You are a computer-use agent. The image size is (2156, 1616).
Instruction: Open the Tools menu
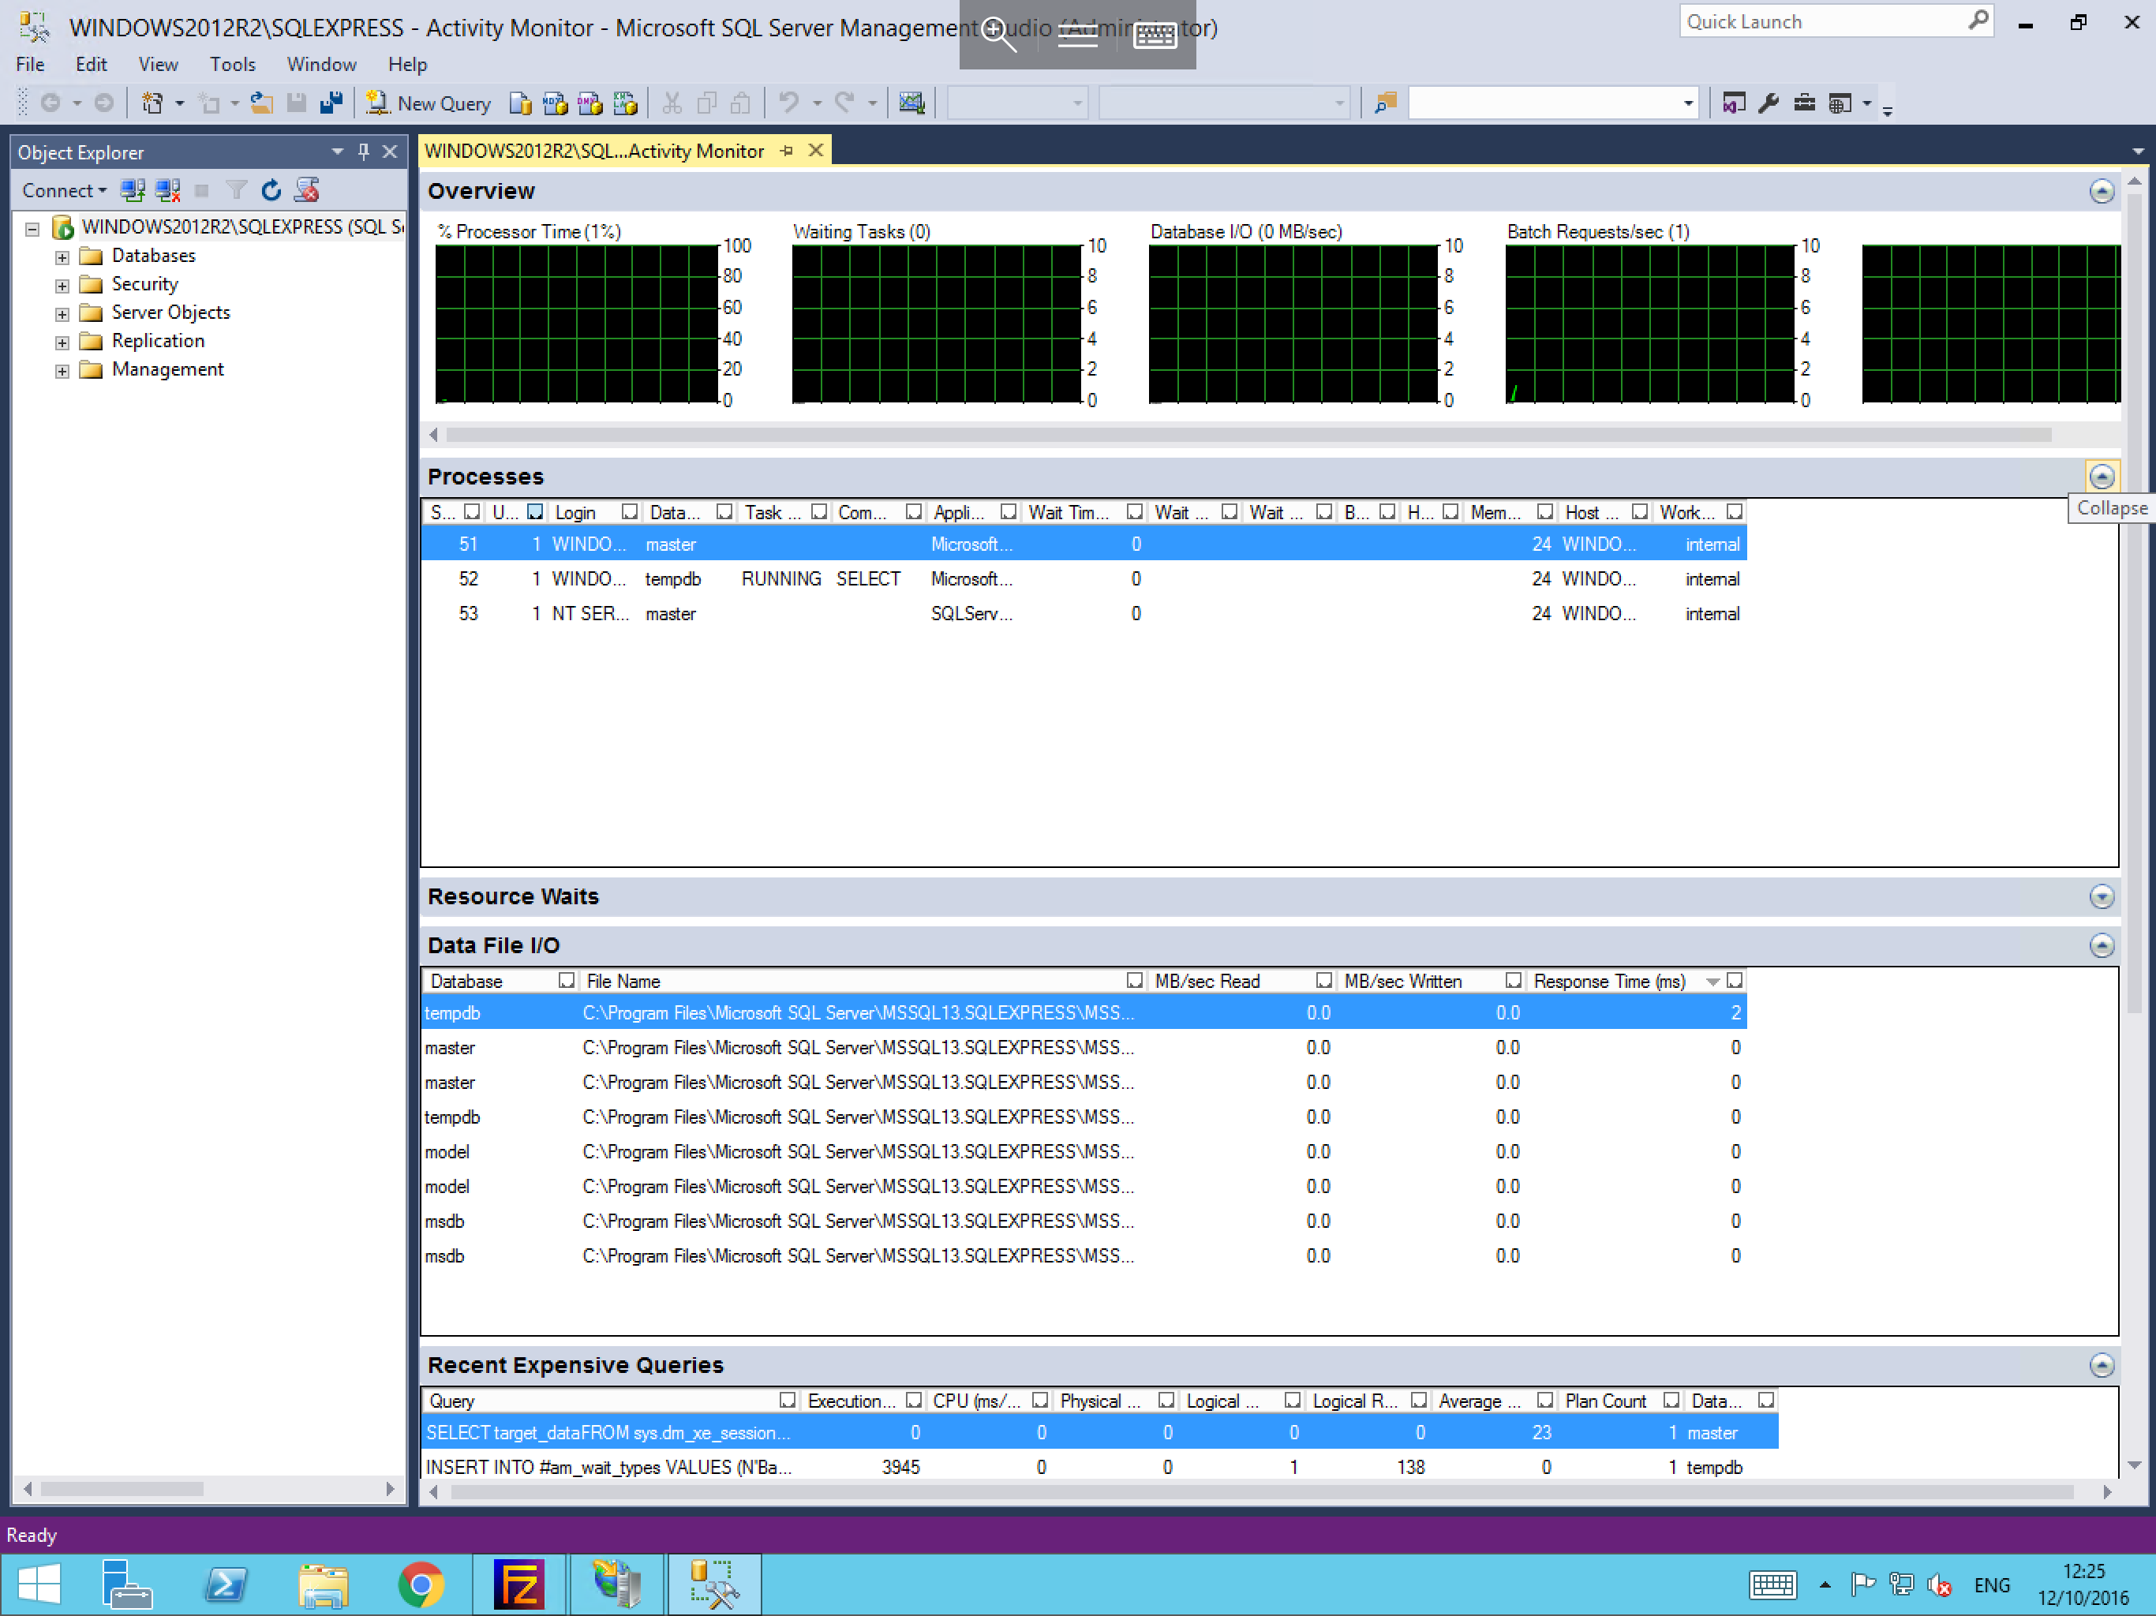tap(232, 65)
